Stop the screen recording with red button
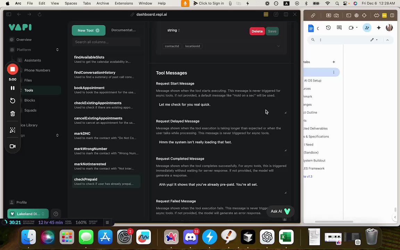 coord(12,69)
